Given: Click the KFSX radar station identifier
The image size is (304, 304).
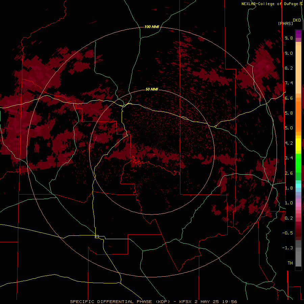Looking at the screenshot, I should click(x=186, y=302).
